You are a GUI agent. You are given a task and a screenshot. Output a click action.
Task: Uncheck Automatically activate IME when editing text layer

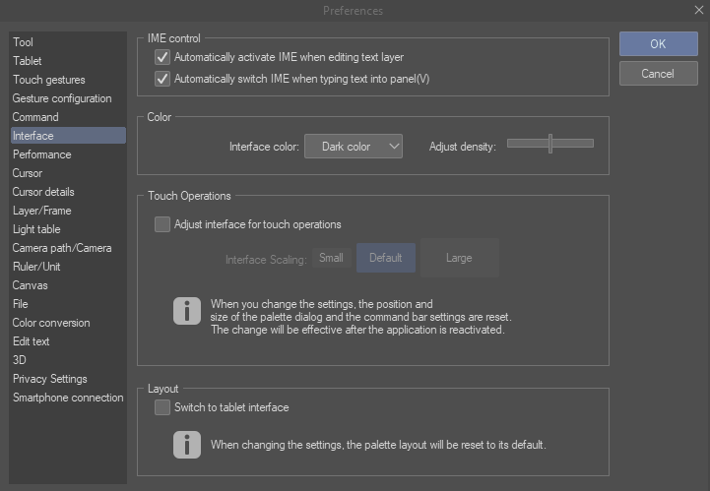[x=162, y=57]
